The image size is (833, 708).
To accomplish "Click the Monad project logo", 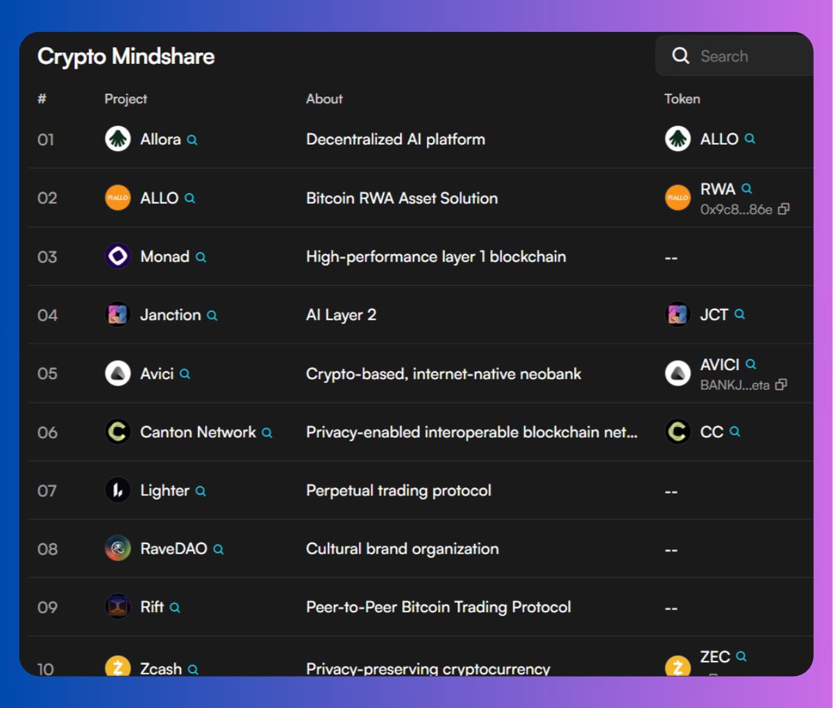I will pos(118,256).
